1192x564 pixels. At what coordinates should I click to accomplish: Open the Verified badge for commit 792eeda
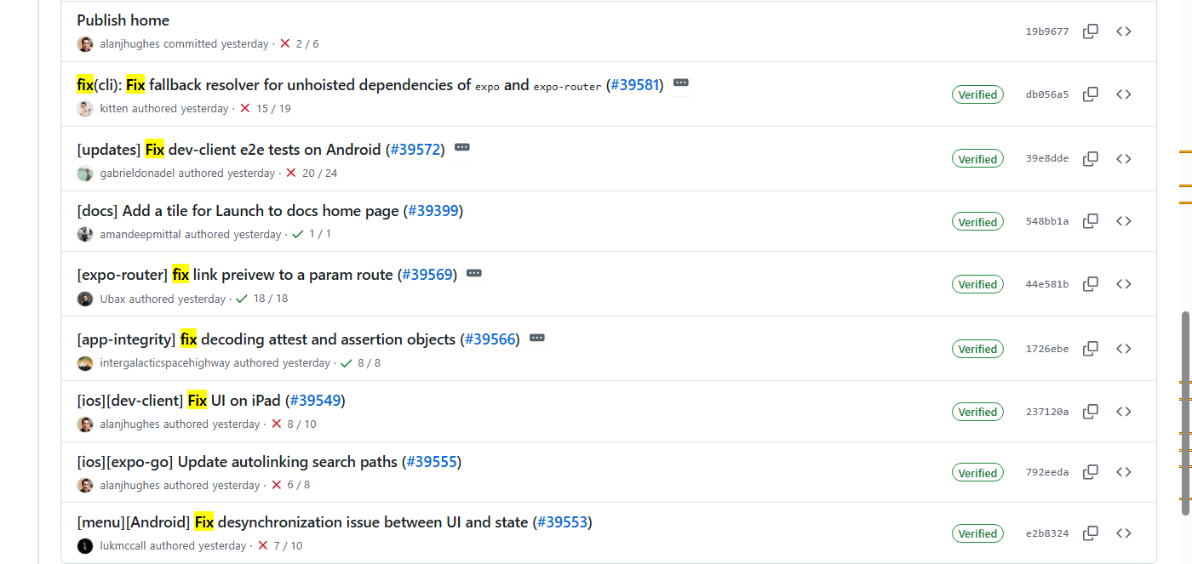(x=977, y=473)
